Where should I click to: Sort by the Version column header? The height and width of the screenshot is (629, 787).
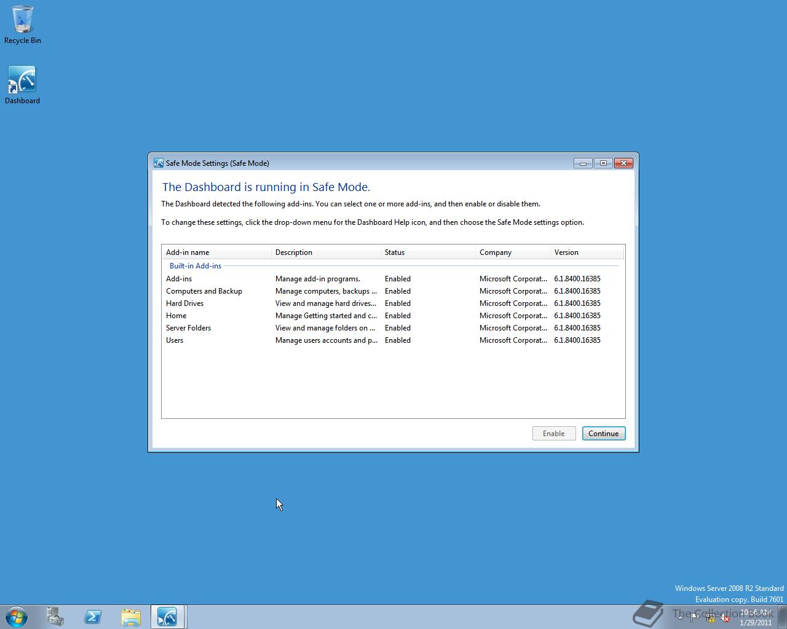587,252
